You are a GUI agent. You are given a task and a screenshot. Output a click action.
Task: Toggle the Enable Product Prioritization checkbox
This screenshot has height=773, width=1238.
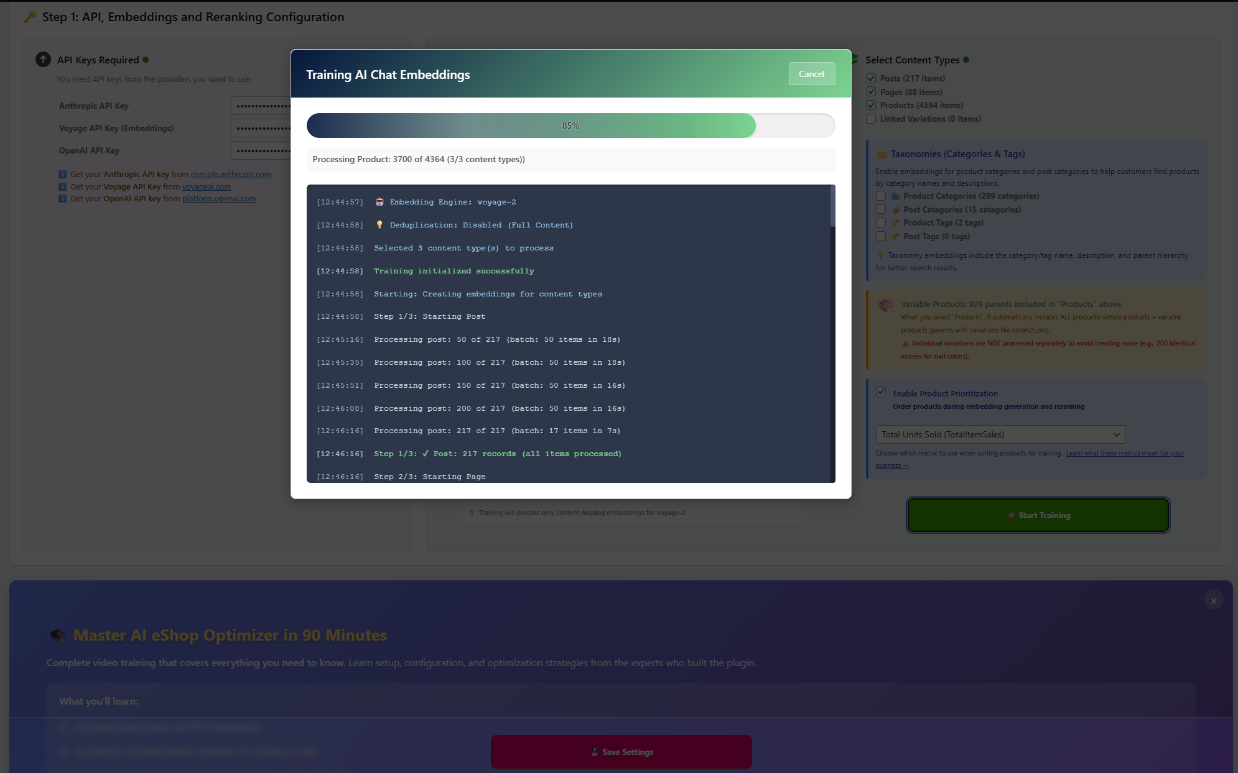click(x=881, y=392)
